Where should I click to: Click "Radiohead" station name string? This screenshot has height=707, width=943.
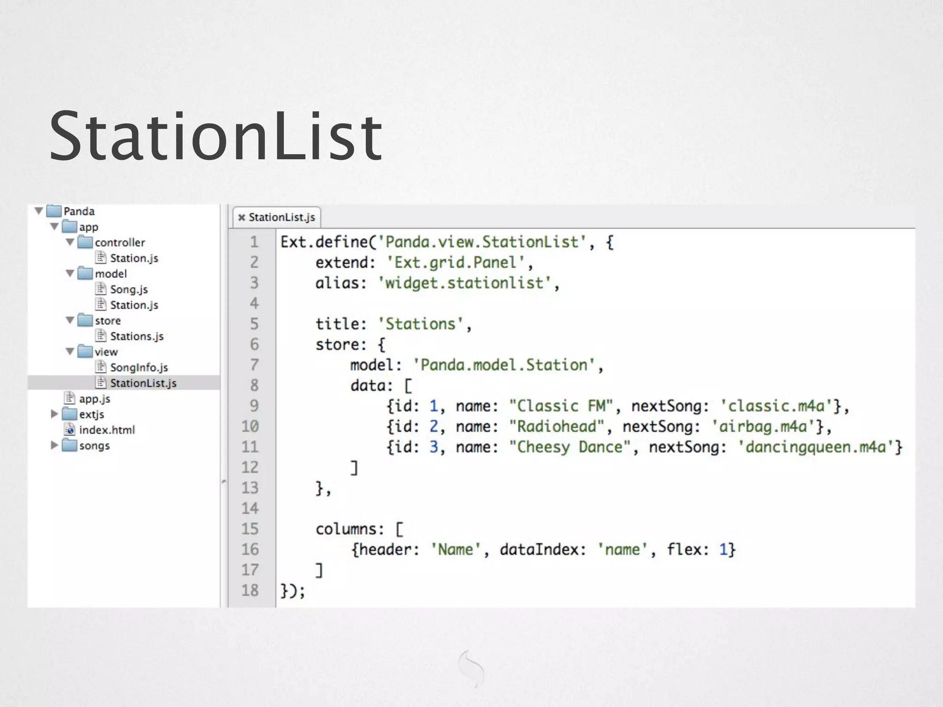[556, 427]
